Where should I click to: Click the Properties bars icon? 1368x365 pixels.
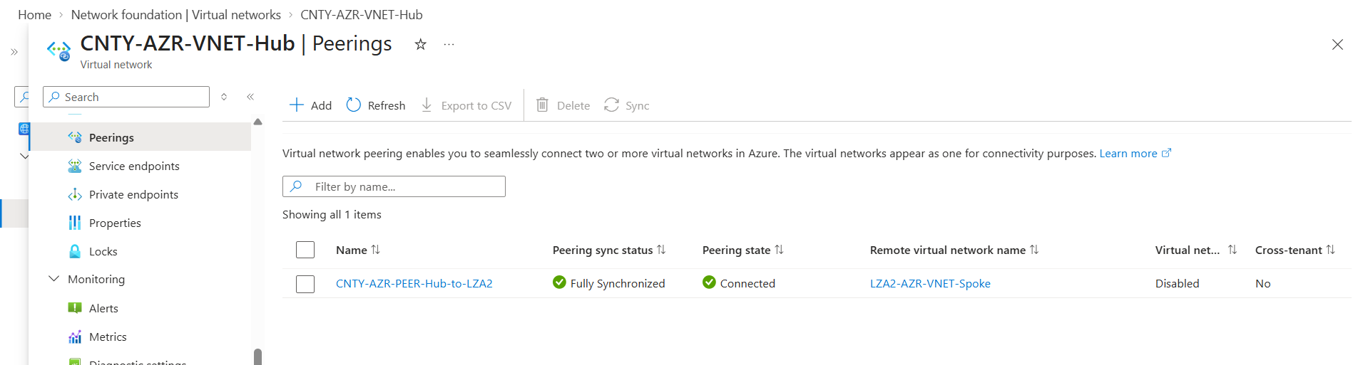(x=75, y=223)
